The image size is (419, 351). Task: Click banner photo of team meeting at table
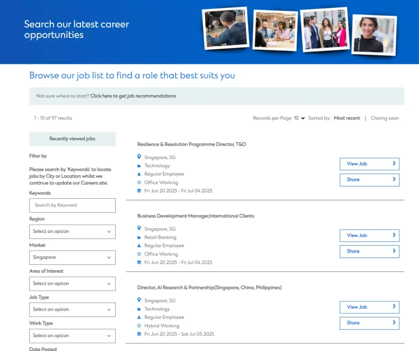coord(275,30)
